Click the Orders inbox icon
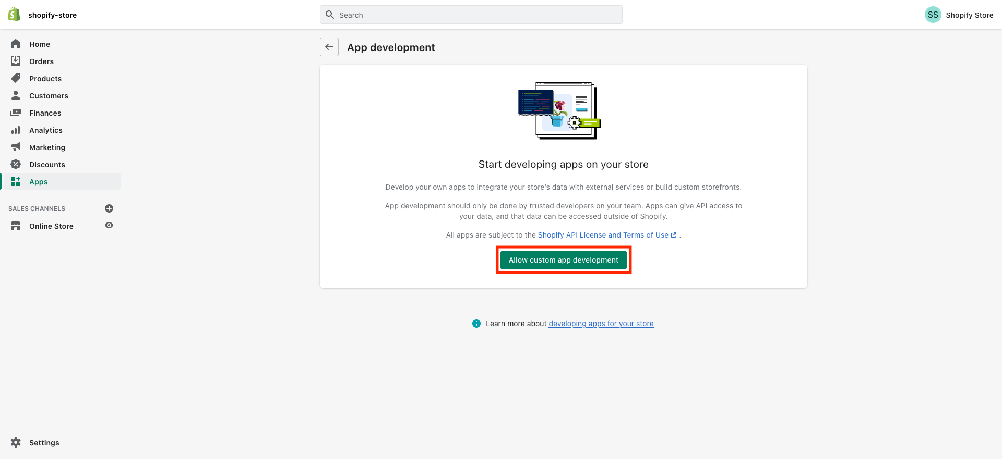Viewport: 1002px width, 459px height. tap(16, 61)
